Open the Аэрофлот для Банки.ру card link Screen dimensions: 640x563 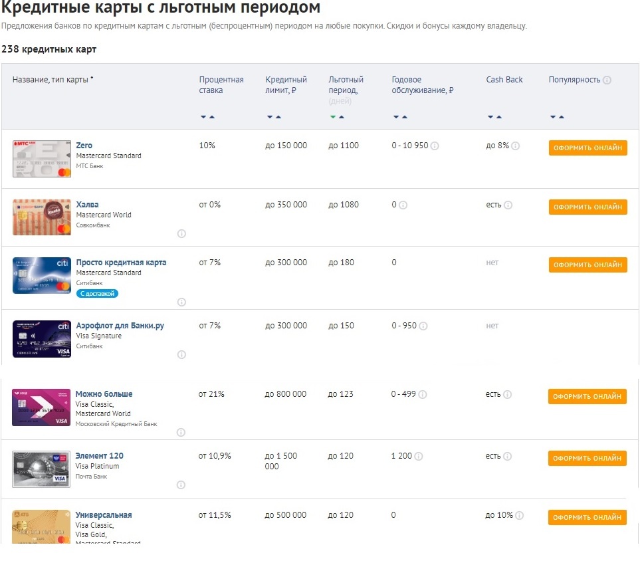pyautogui.click(x=120, y=326)
